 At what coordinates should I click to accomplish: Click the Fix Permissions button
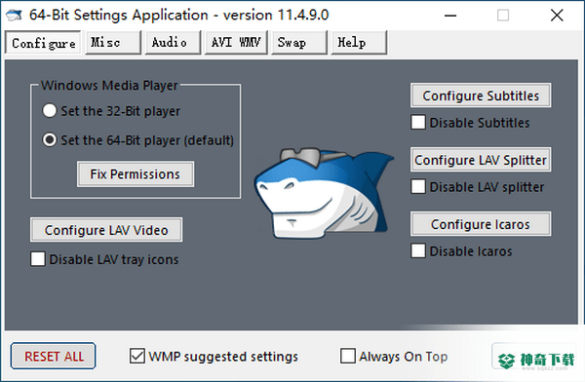pos(136,174)
